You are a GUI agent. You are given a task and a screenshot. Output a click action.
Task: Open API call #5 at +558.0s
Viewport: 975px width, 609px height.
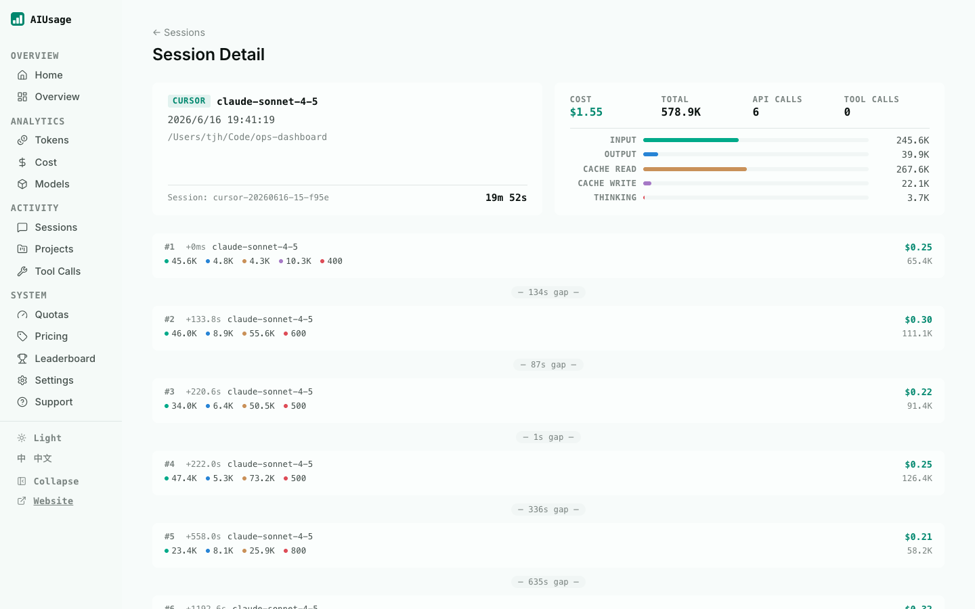point(548,544)
